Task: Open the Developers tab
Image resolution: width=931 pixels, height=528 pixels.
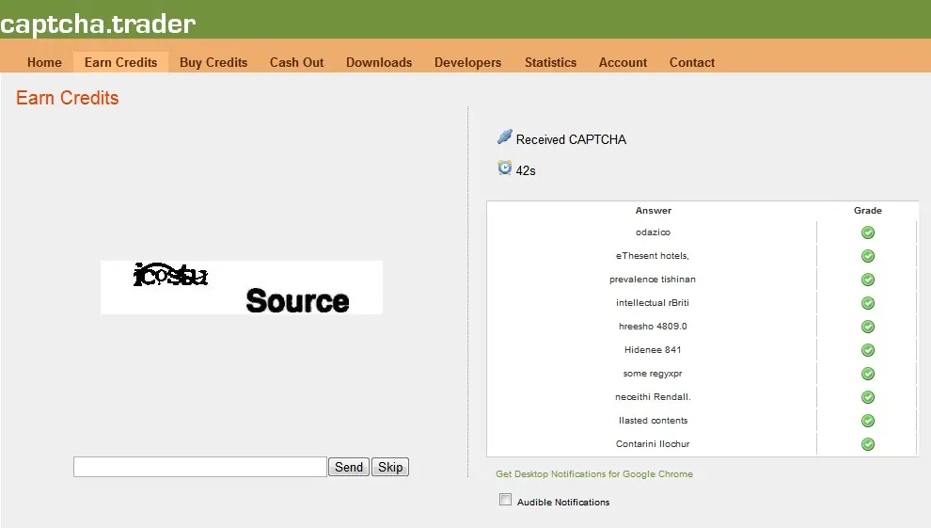Action: pyautogui.click(x=468, y=62)
